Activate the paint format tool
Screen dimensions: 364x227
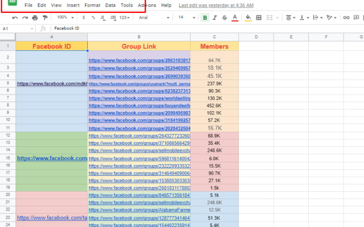coord(45,18)
